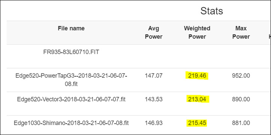This screenshot has height=135, width=271.
Task: Click the 890.00 max power value
Action: click(x=241, y=99)
